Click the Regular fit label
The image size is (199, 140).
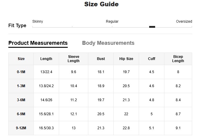coord(112,21)
